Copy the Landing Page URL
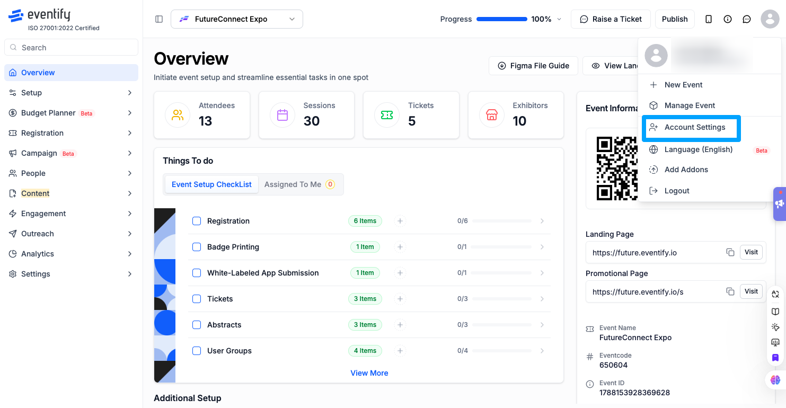The width and height of the screenshot is (786, 408). pyautogui.click(x=730, y=252)
